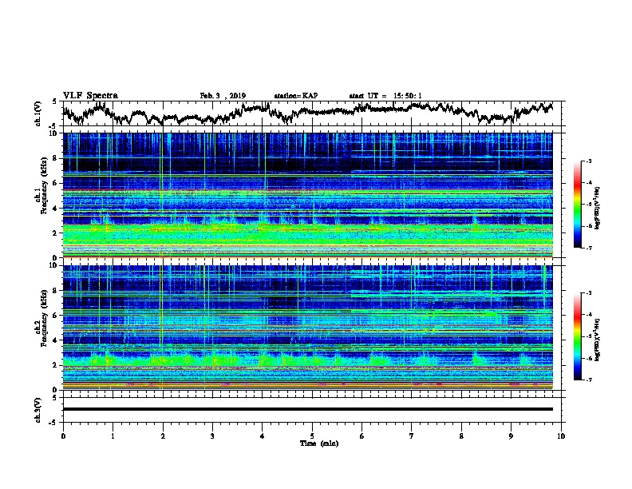The height and width of the screenshot is (489, 632).
Task: Click the "ch.1(V)" waveform axis label
Action: pyautogui.click(x=38, y=113)
